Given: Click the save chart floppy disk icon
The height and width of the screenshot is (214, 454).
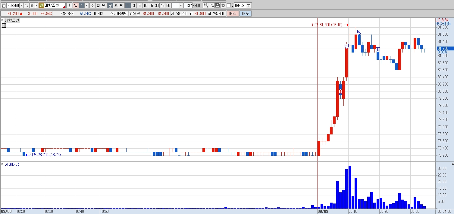Looking at the screenshot, I should [218, 5].
